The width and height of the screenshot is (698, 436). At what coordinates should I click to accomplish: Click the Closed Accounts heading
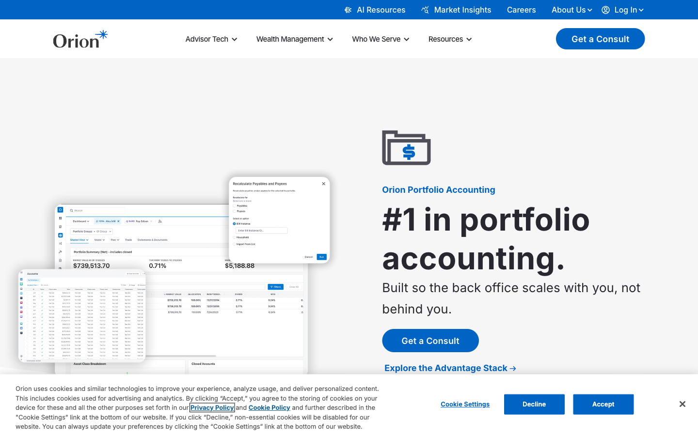(203, 364)
